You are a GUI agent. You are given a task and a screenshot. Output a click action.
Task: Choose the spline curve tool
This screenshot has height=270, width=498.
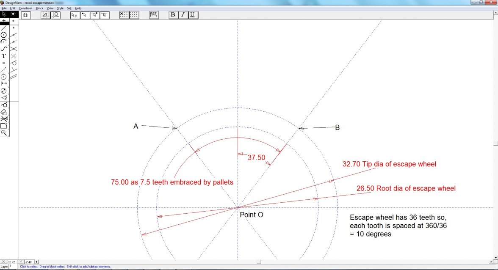4,49
